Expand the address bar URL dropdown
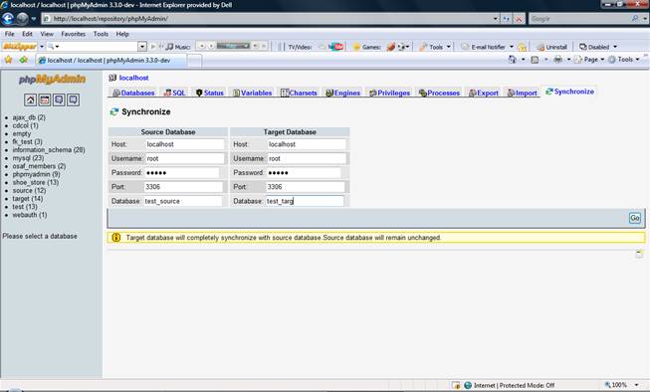650x392 pixels. [496, 19]
